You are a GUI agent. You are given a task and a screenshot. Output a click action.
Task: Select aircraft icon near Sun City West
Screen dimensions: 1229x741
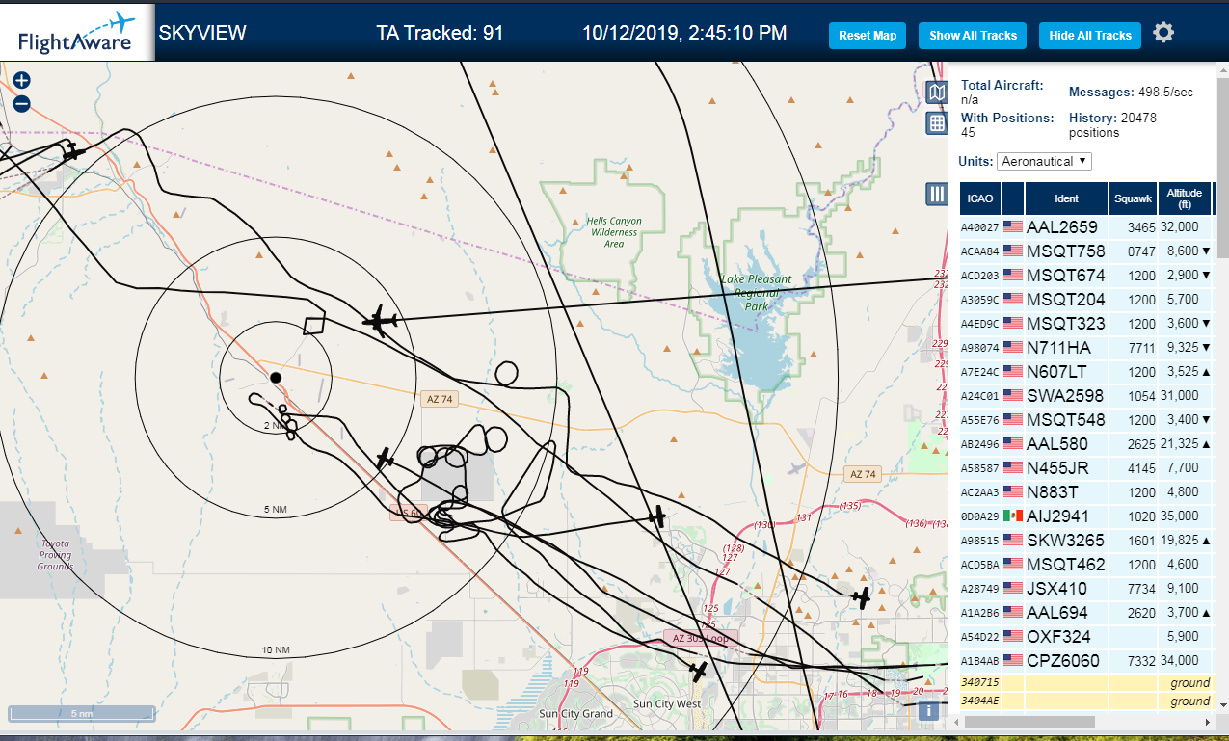(699, 670)
